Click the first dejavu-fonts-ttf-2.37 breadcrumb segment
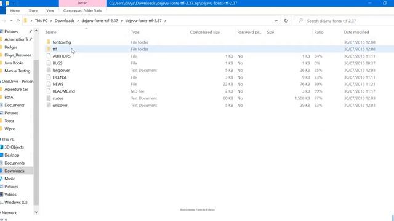 100,21
